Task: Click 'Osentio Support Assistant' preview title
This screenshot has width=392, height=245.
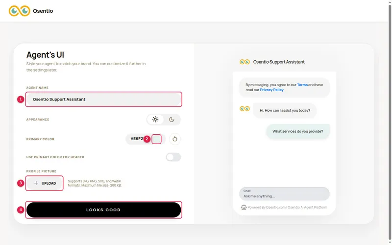Action: [279, 62]
